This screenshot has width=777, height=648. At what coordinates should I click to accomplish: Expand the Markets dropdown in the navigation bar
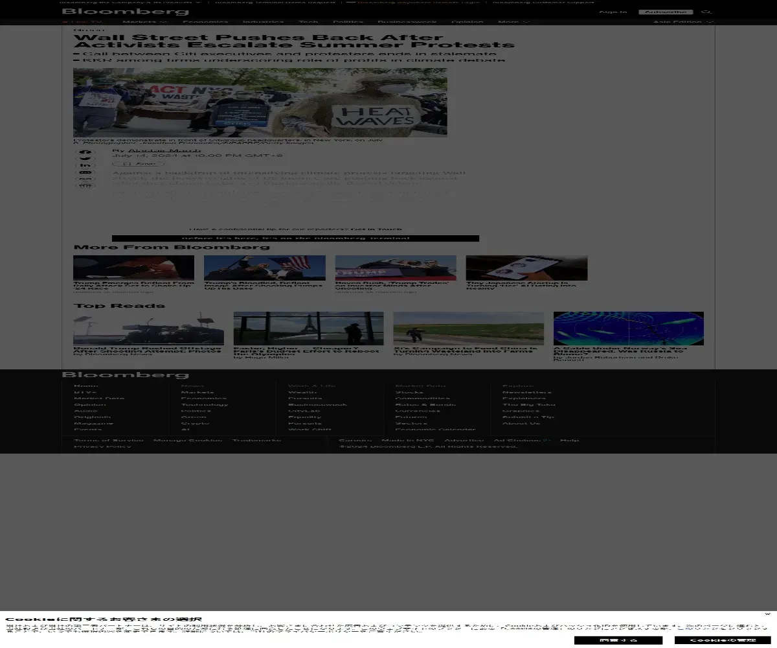pos(144,22)
